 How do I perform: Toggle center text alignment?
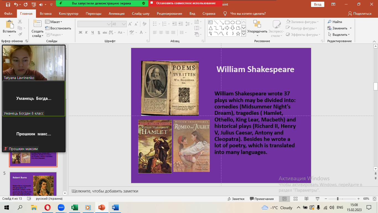coord(161,32)
